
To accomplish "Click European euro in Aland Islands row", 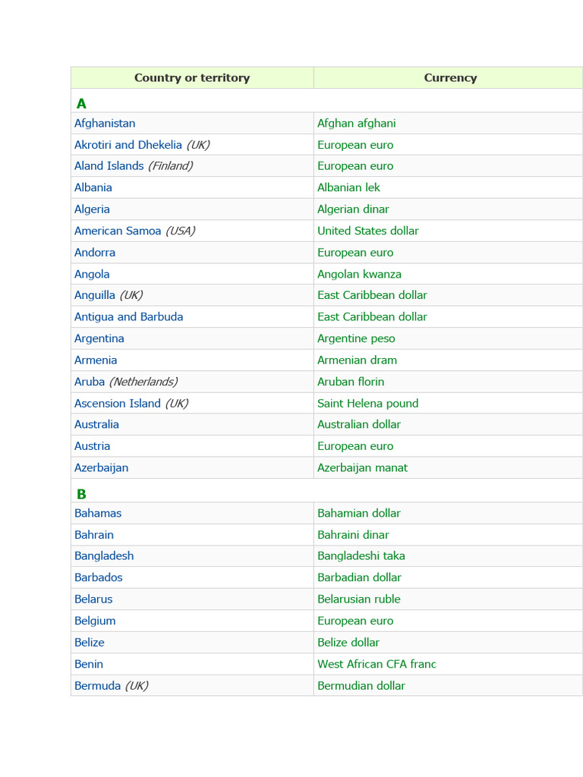I will (355, 166).
